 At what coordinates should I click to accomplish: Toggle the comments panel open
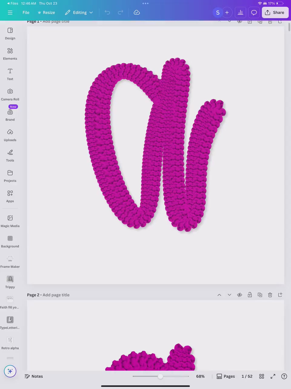[x=254, y=12]
